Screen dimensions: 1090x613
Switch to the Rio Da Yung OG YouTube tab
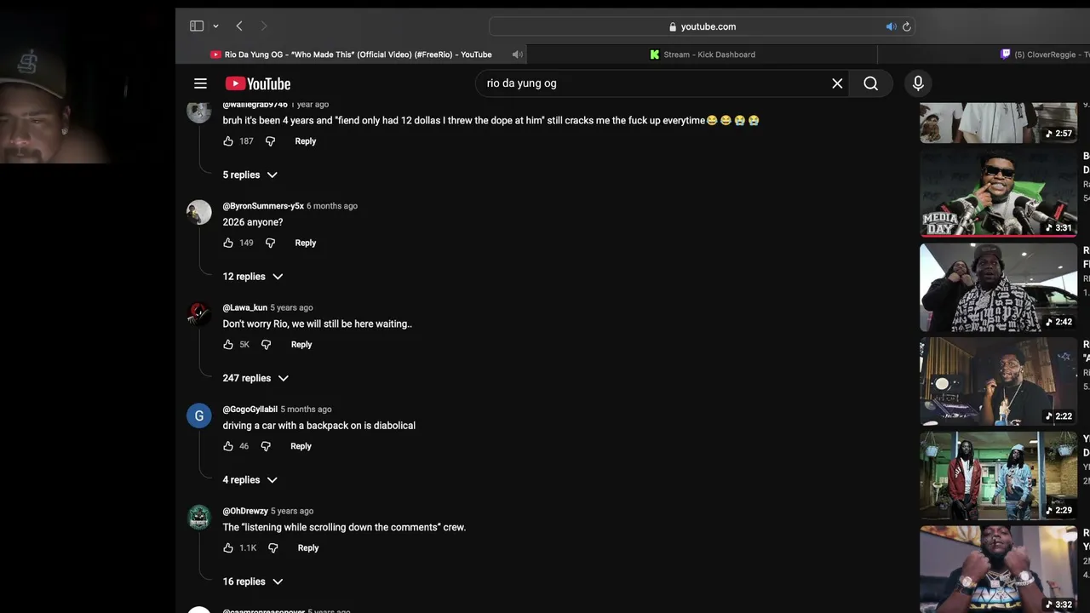click(x=351, y=54)
